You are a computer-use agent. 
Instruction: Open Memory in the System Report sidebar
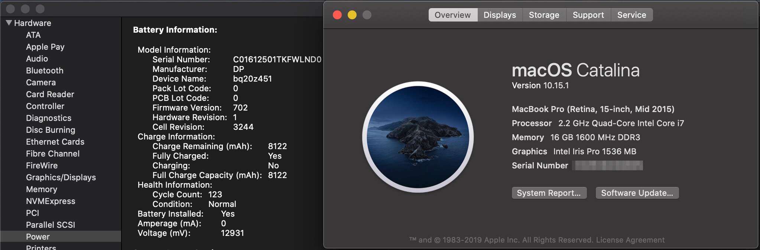tap(42, 189)
